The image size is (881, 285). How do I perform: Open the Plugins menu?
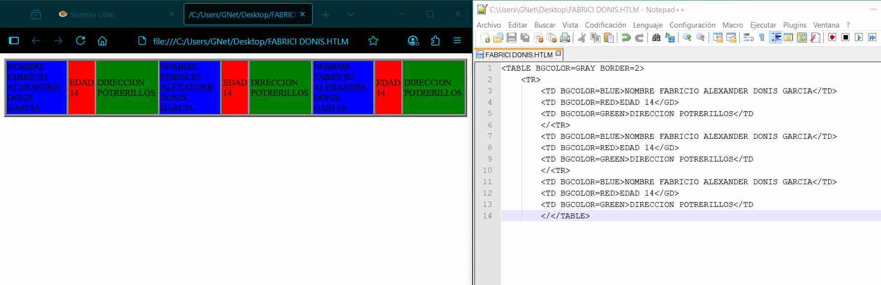795,25
